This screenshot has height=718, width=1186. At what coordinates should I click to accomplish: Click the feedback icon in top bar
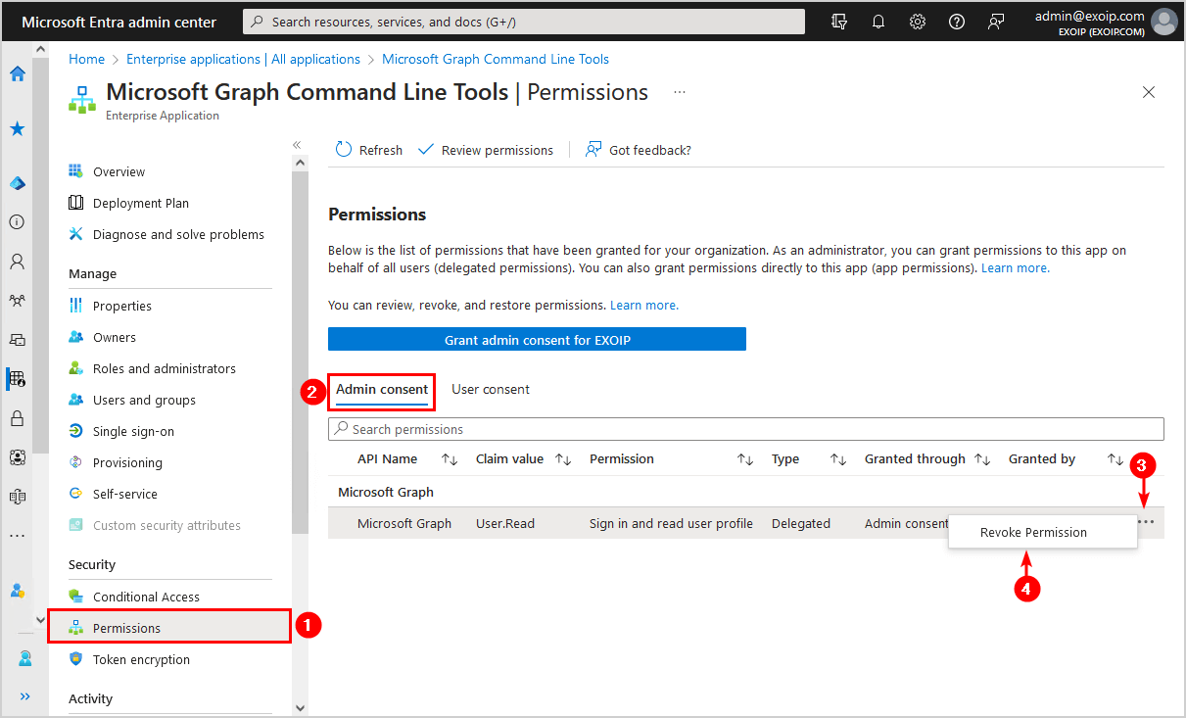pos(996,22)
